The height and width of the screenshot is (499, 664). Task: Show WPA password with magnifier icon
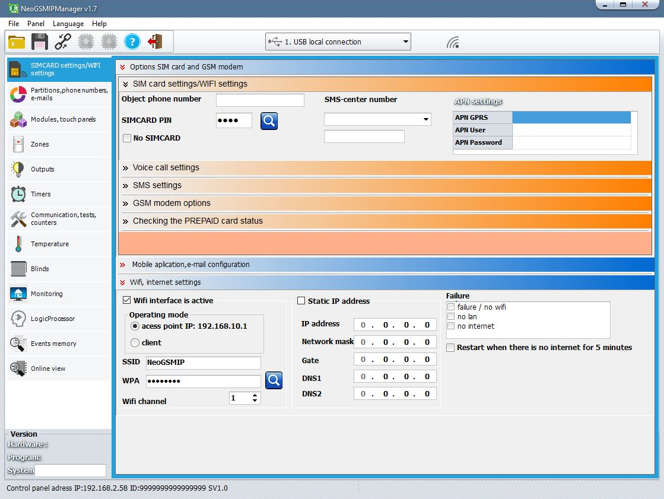click(274, 380)
